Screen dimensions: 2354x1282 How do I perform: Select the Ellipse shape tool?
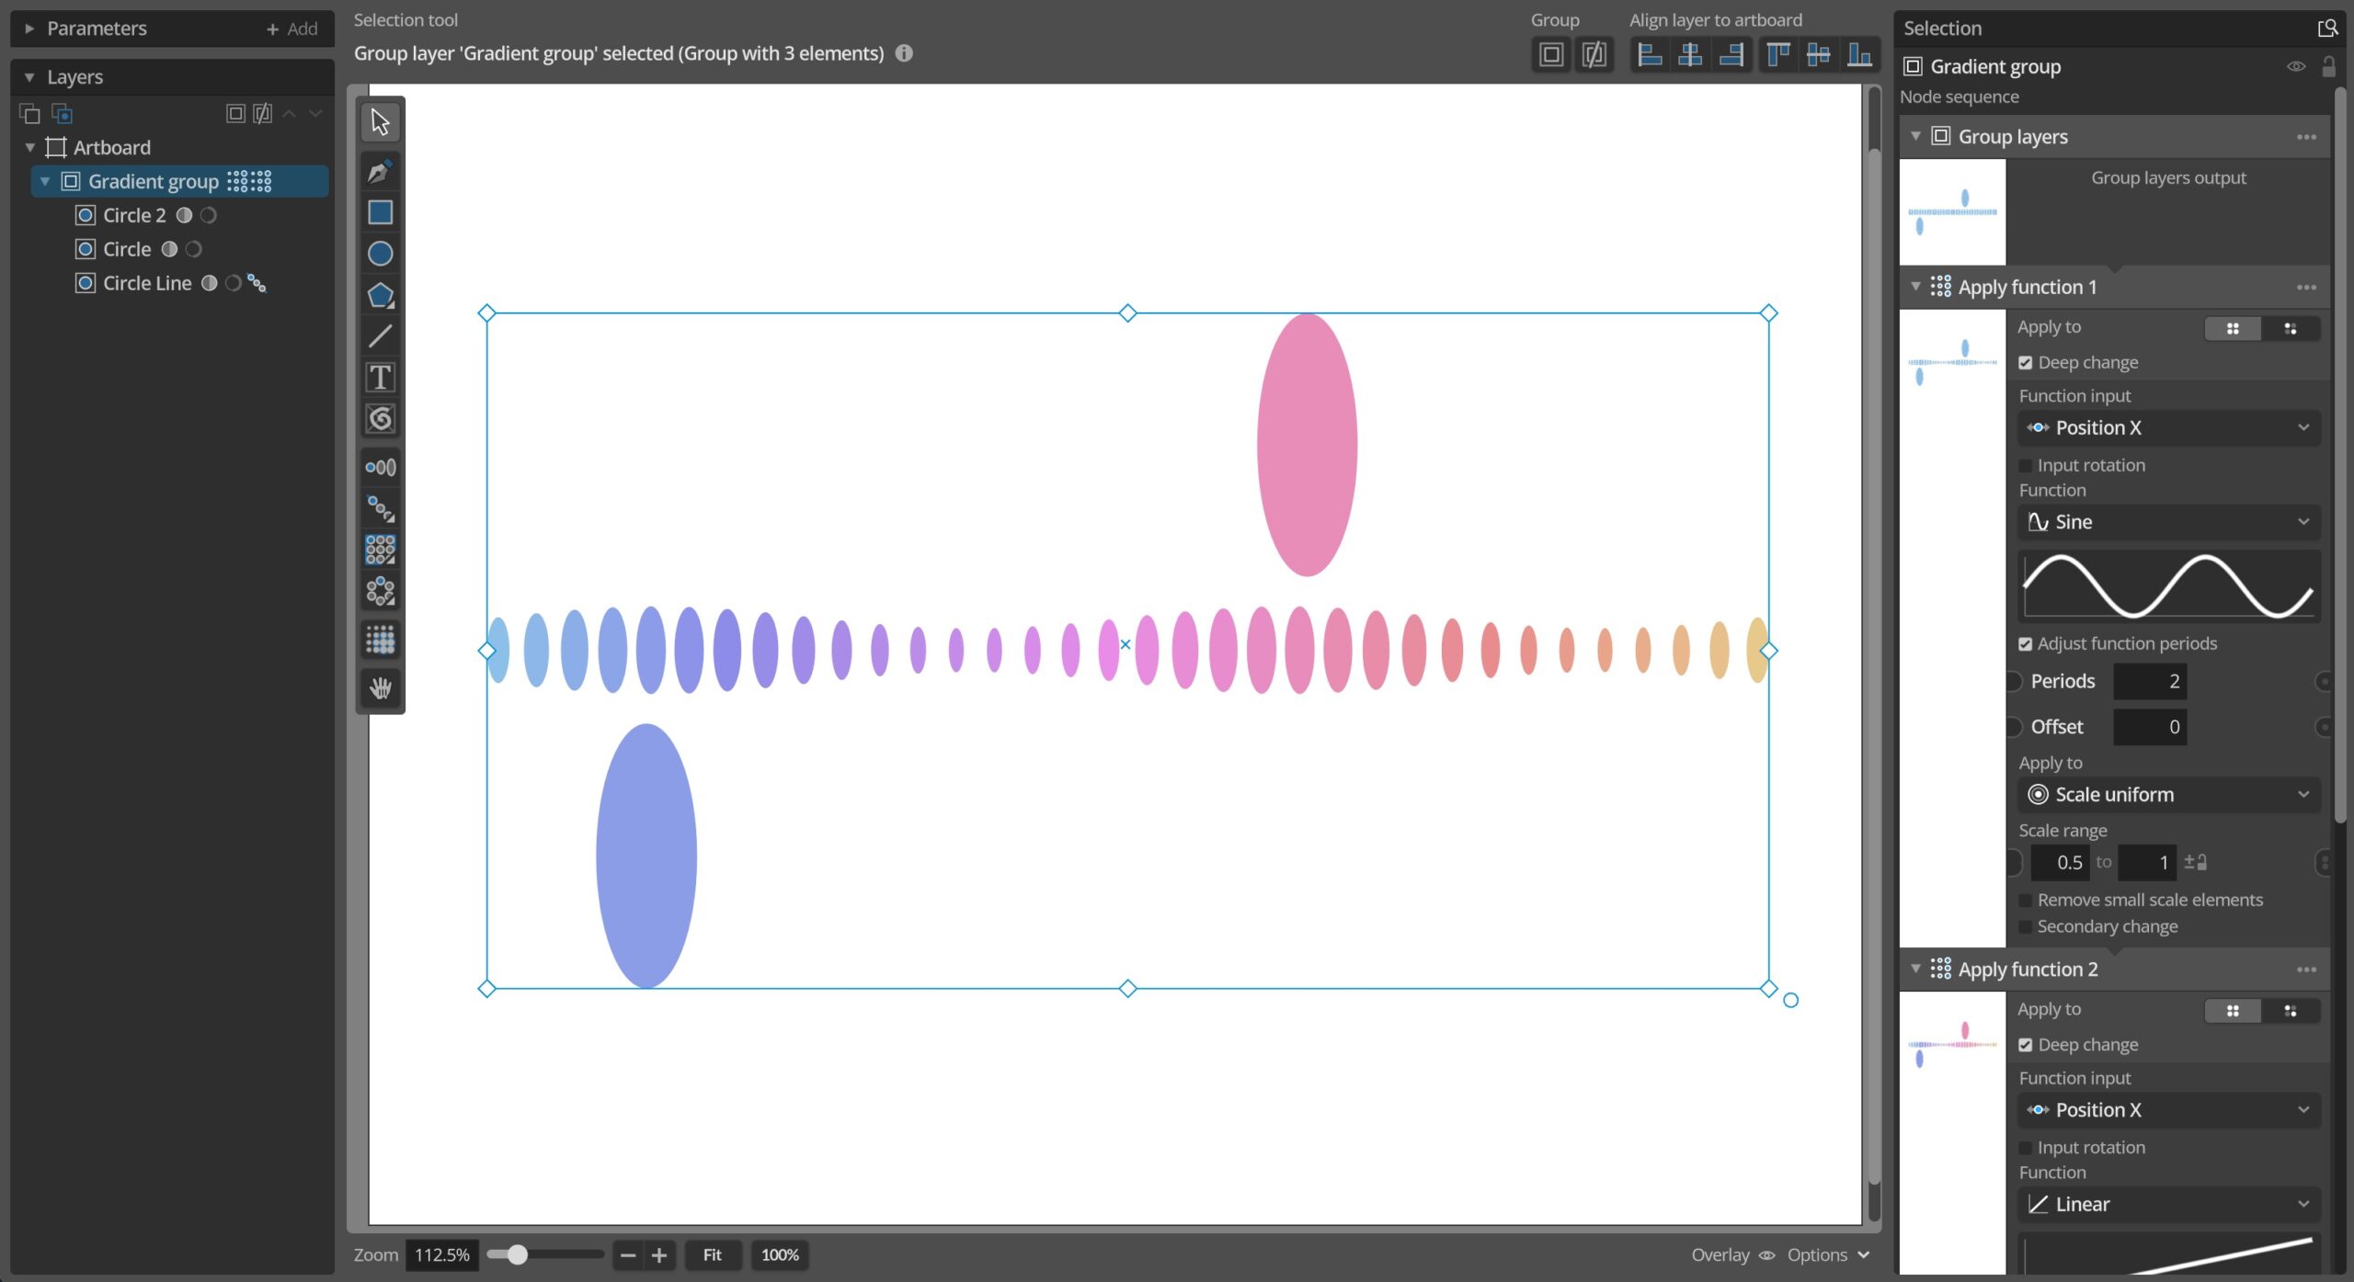click(380, 254)
